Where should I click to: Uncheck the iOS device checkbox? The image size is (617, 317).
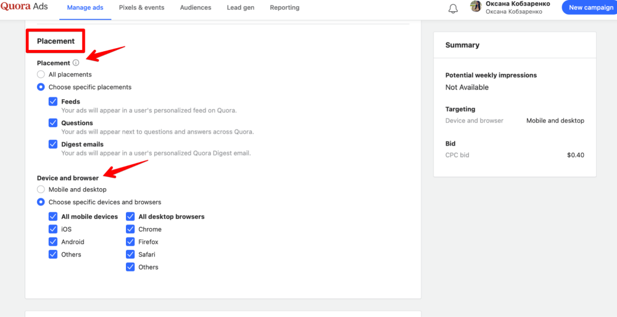click(x=53, y=229)
